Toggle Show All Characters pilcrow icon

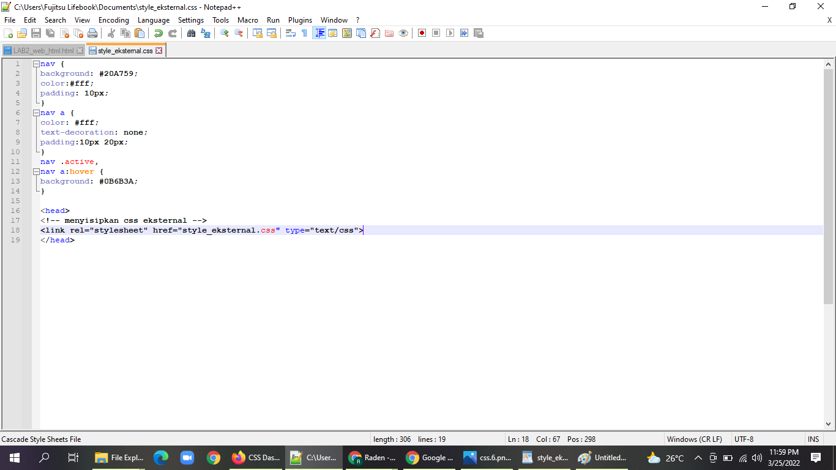tap(305, 33)
